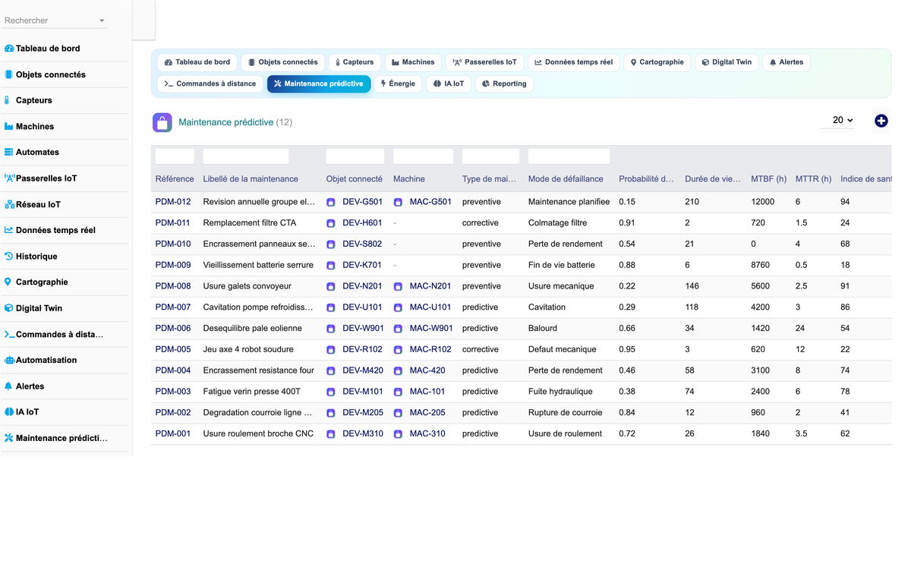
Task: Click the Mode de défaillance filter field
Action: click(569, 156)
